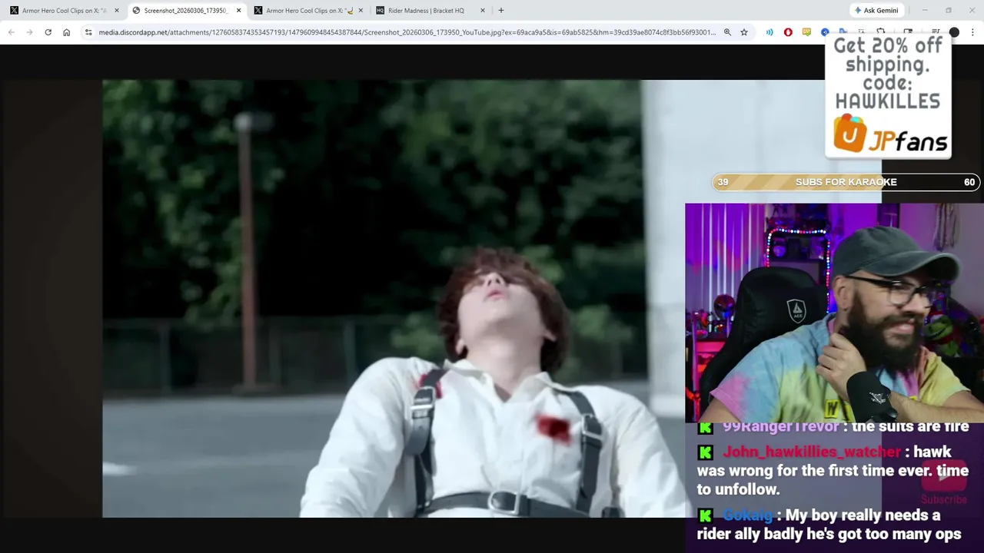Click the '39' subs count label
The width and height of the screenshot is (984, 553).
(x=723, y=182)
